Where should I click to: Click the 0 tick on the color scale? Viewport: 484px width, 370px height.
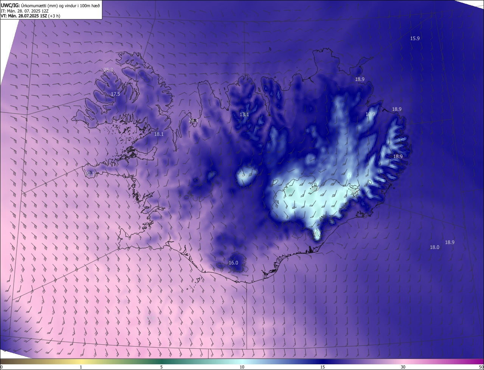(x=1, y=367)
